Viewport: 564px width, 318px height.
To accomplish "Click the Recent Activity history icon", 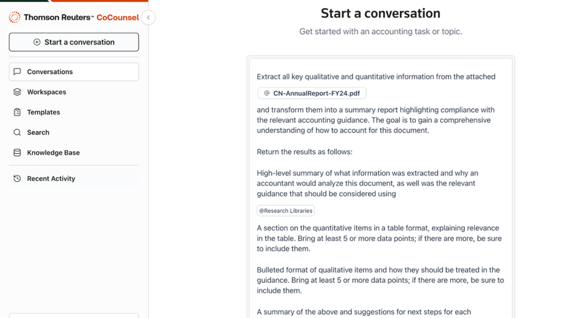I will pos(17,178).
